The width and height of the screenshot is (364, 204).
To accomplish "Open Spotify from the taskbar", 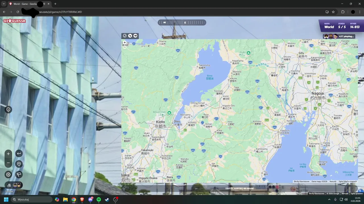I will click(99, 199).
